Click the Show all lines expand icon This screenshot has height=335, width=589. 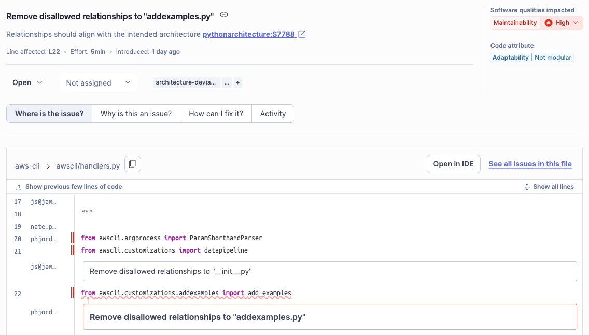[527, 187]
